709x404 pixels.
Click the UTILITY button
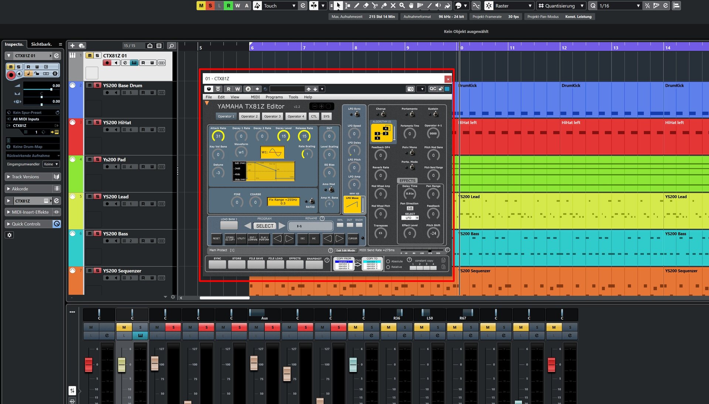pos(242,238)
